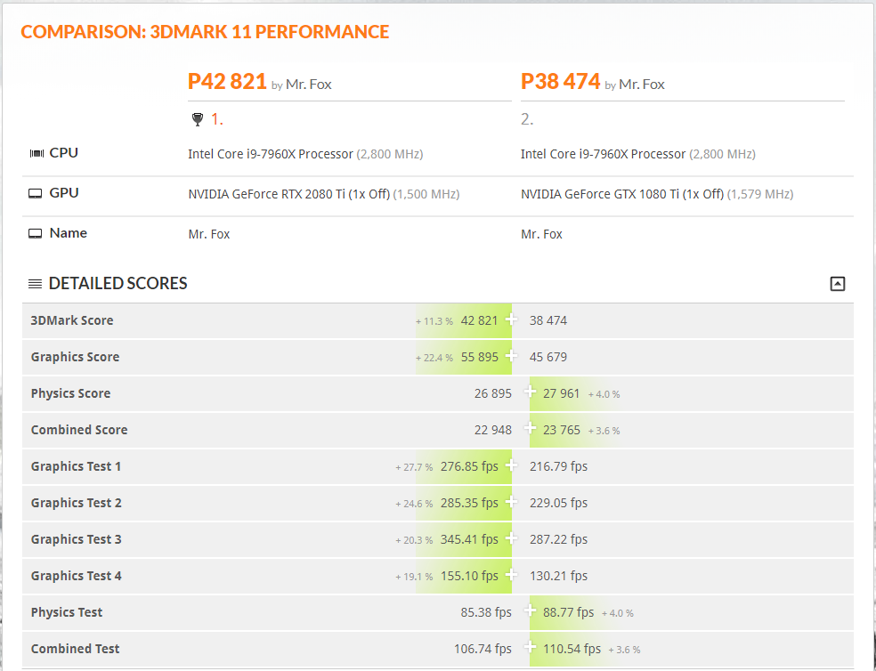
Task: Click the 45 679 graphics score value
Action: pos(548,357)
